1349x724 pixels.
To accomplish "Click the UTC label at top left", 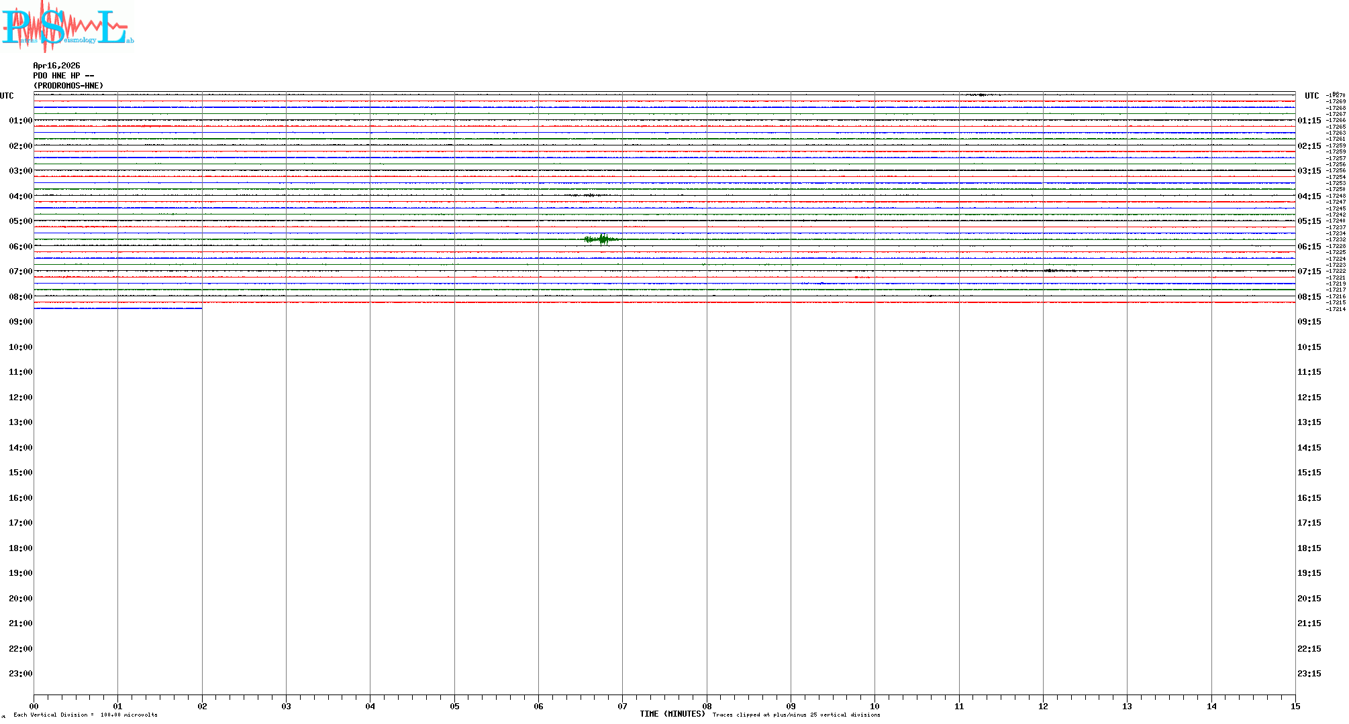I will click(x=7, y=96).
